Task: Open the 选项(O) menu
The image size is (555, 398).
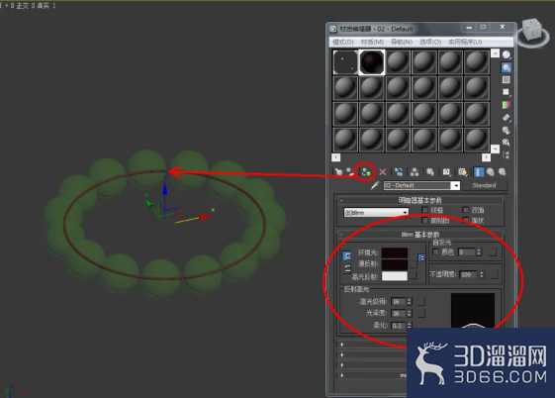Action: tap(430, 42)
